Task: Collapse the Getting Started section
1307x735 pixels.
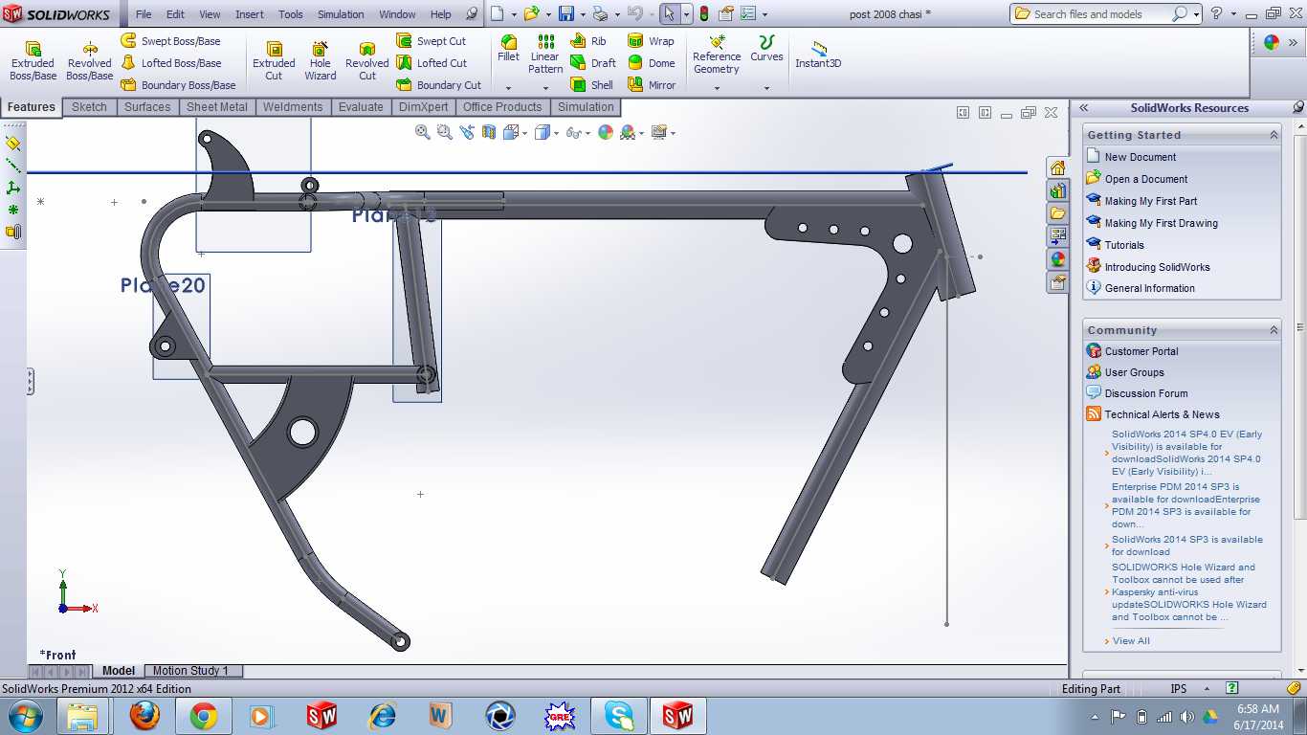Action: (x=1274, y=135)
